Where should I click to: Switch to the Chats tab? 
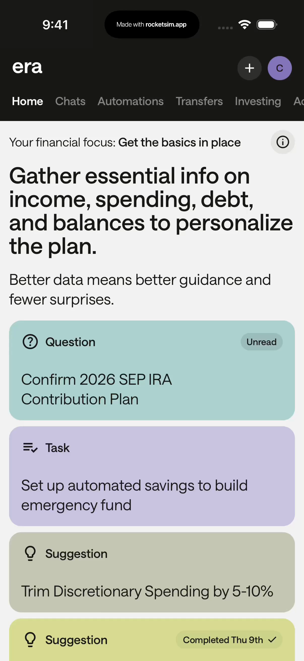click(70, 101)
